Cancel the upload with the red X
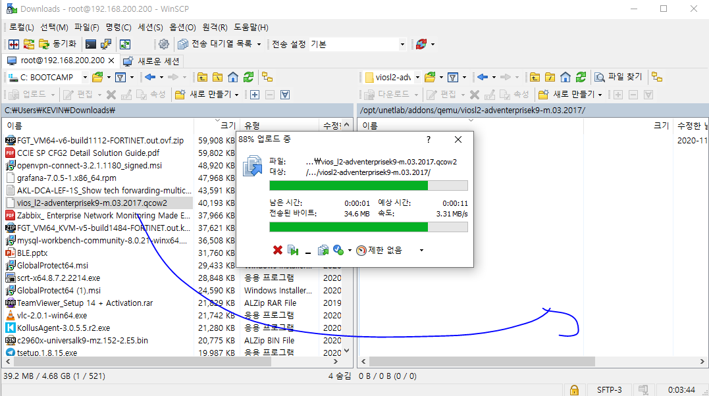 pos(278,250)
